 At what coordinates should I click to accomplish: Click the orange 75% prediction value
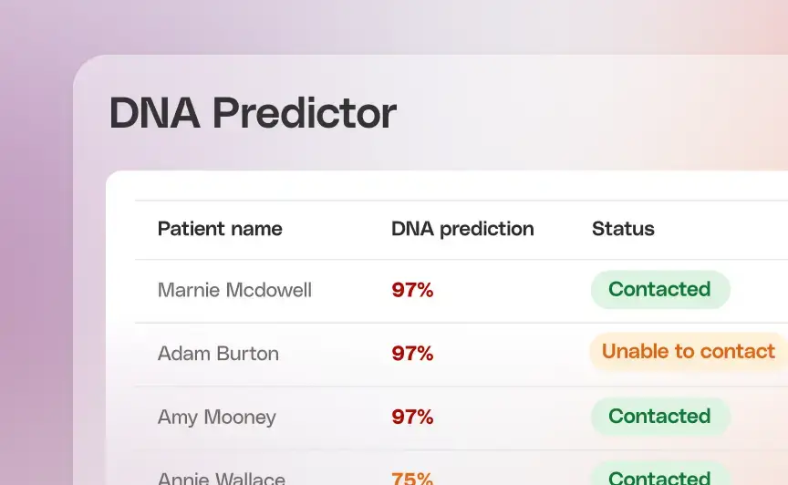pos(412,478)
